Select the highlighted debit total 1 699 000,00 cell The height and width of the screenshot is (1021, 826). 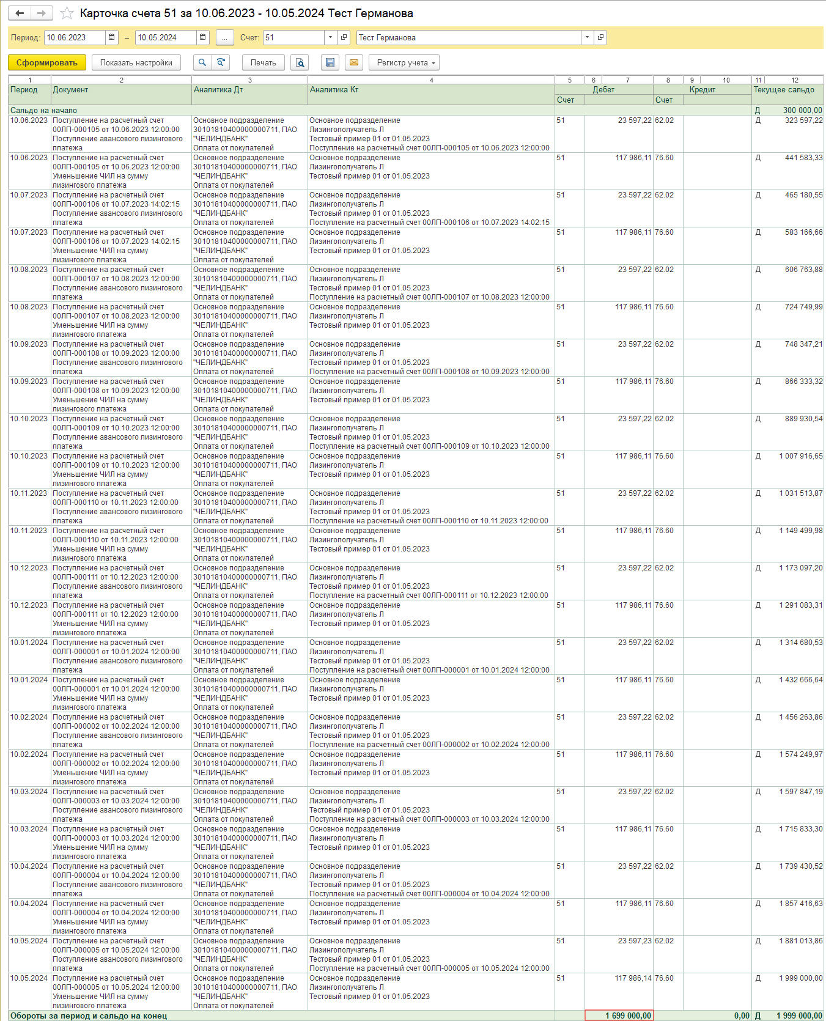point(619,1015)
